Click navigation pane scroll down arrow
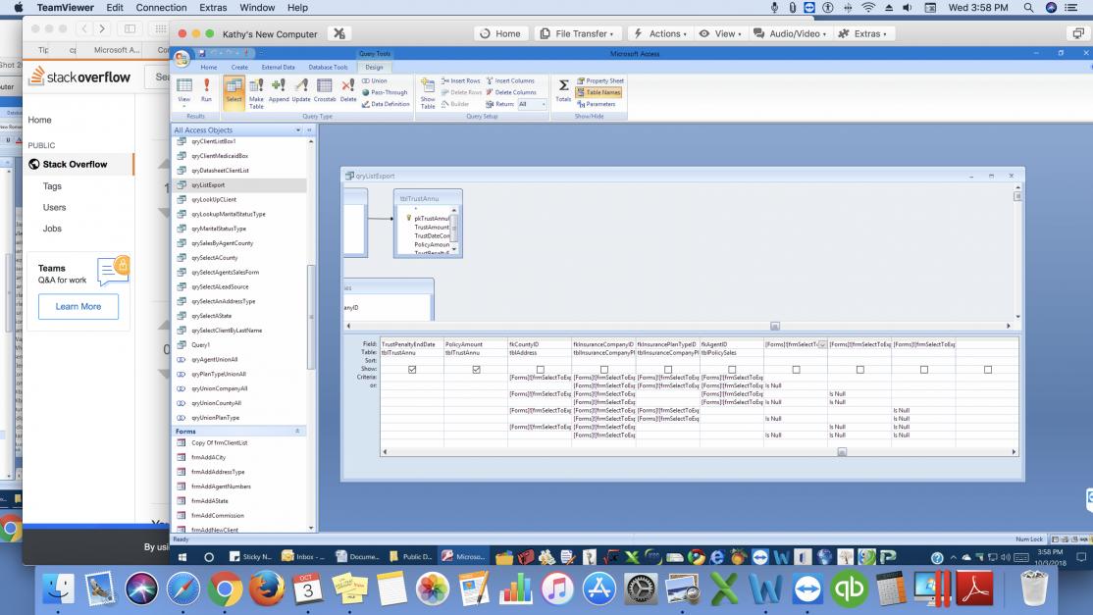This screenshot has width=1093, height=615. [311, 528]
